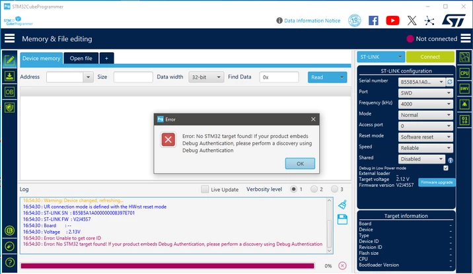Open the Option Bytes OB icon
473x274 pixels.
(x=9, y=92)
